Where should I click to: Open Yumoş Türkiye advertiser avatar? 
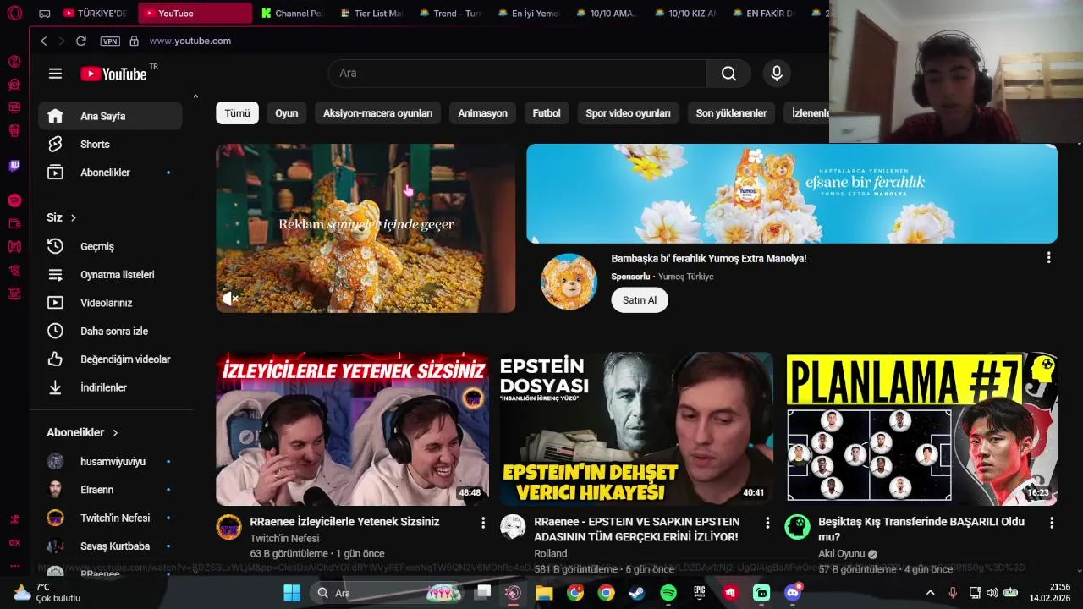click(x=569, y=282)
